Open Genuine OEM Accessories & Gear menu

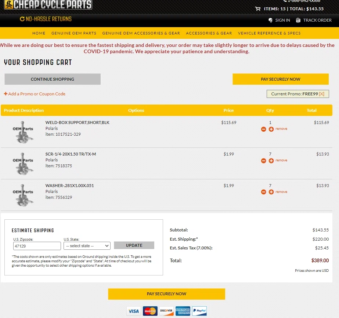[141, 33]
